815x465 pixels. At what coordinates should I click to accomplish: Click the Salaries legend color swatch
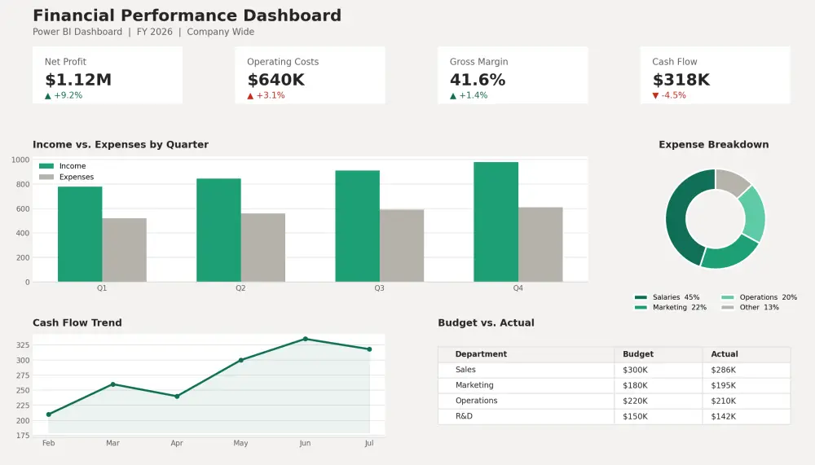tap(641, 298)
